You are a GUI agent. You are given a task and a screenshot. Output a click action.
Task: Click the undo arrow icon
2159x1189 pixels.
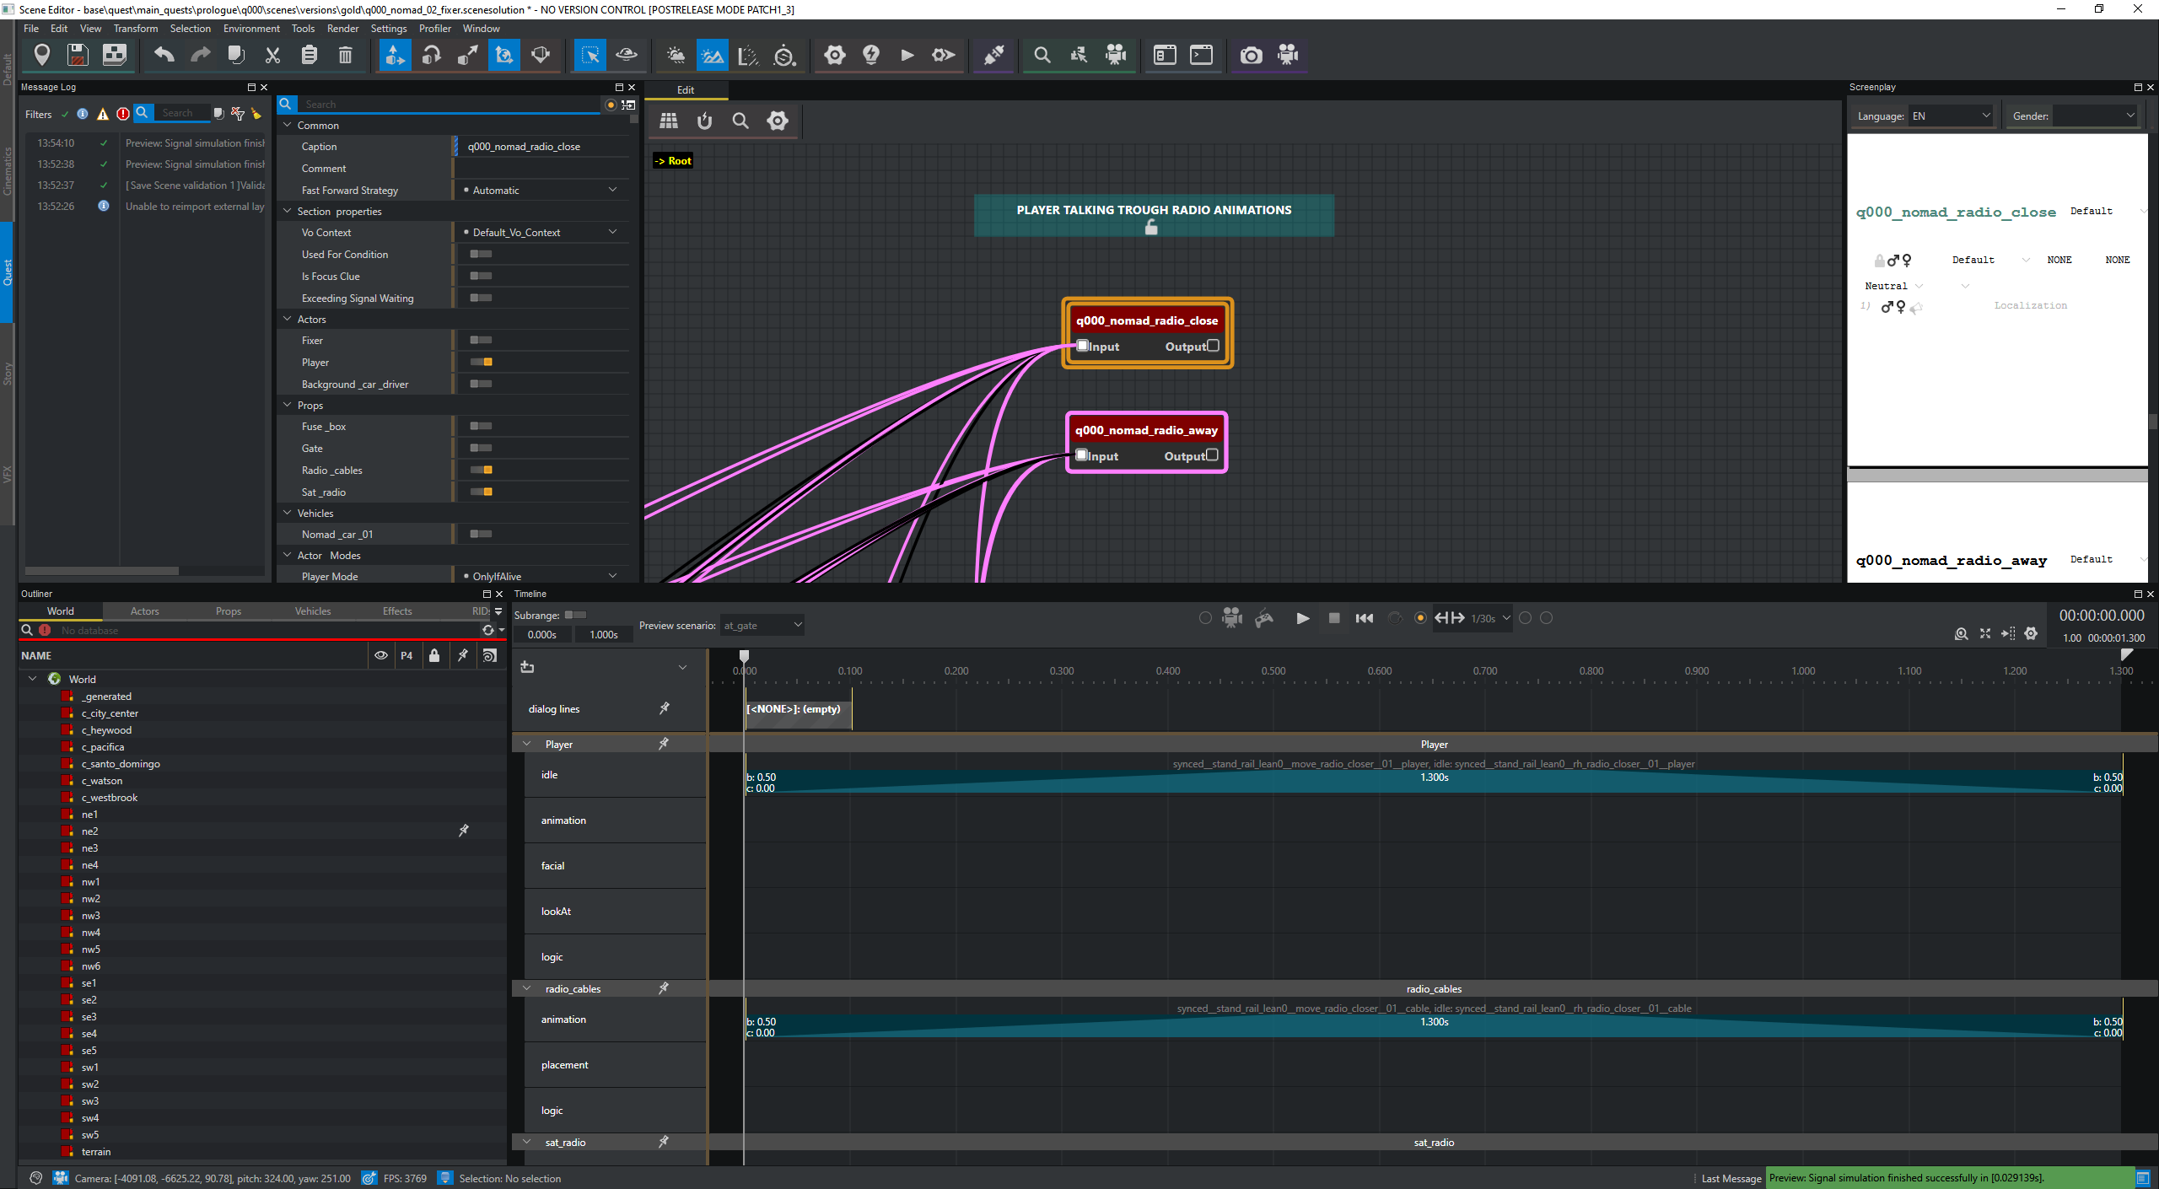164,56
